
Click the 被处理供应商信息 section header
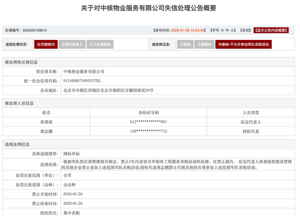point(21,62)
